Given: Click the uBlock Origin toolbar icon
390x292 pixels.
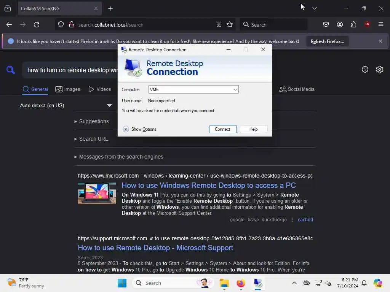Looking at the screenshot, I should (367, 24).
